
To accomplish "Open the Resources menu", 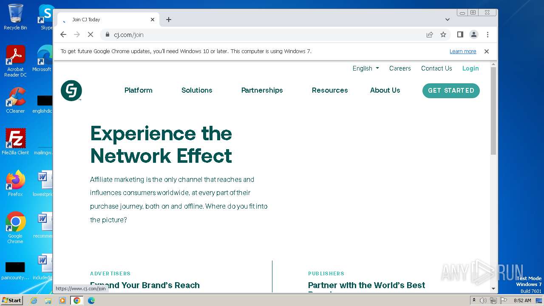I will pos(330,90).
